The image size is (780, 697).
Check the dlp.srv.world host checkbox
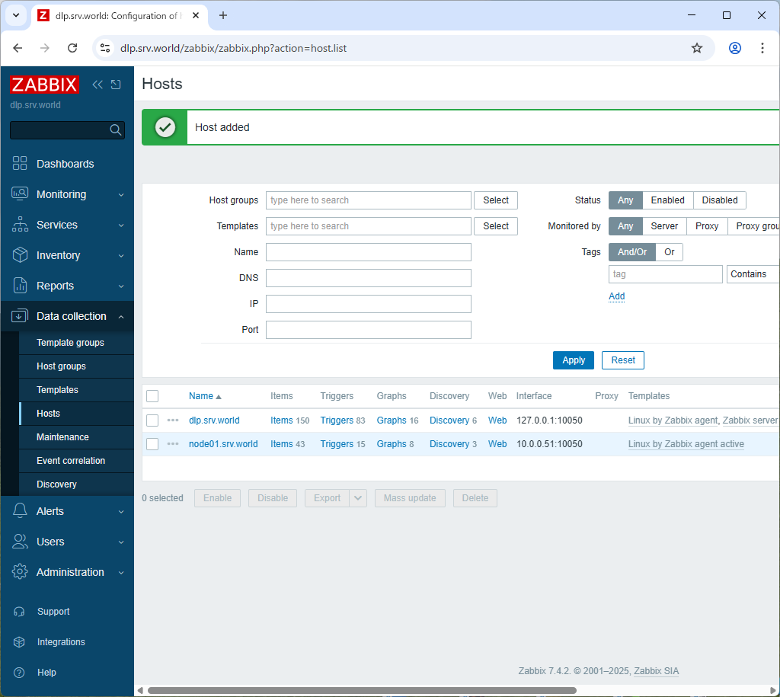[152, 420]
